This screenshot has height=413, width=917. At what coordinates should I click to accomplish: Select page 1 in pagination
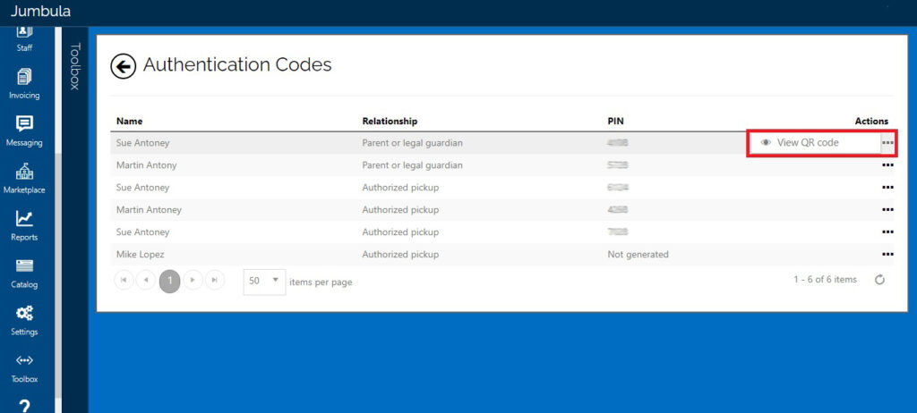[169, 281]
